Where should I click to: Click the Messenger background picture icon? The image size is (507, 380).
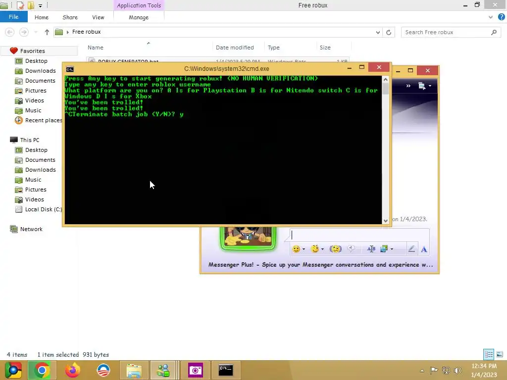pos(384,249)
